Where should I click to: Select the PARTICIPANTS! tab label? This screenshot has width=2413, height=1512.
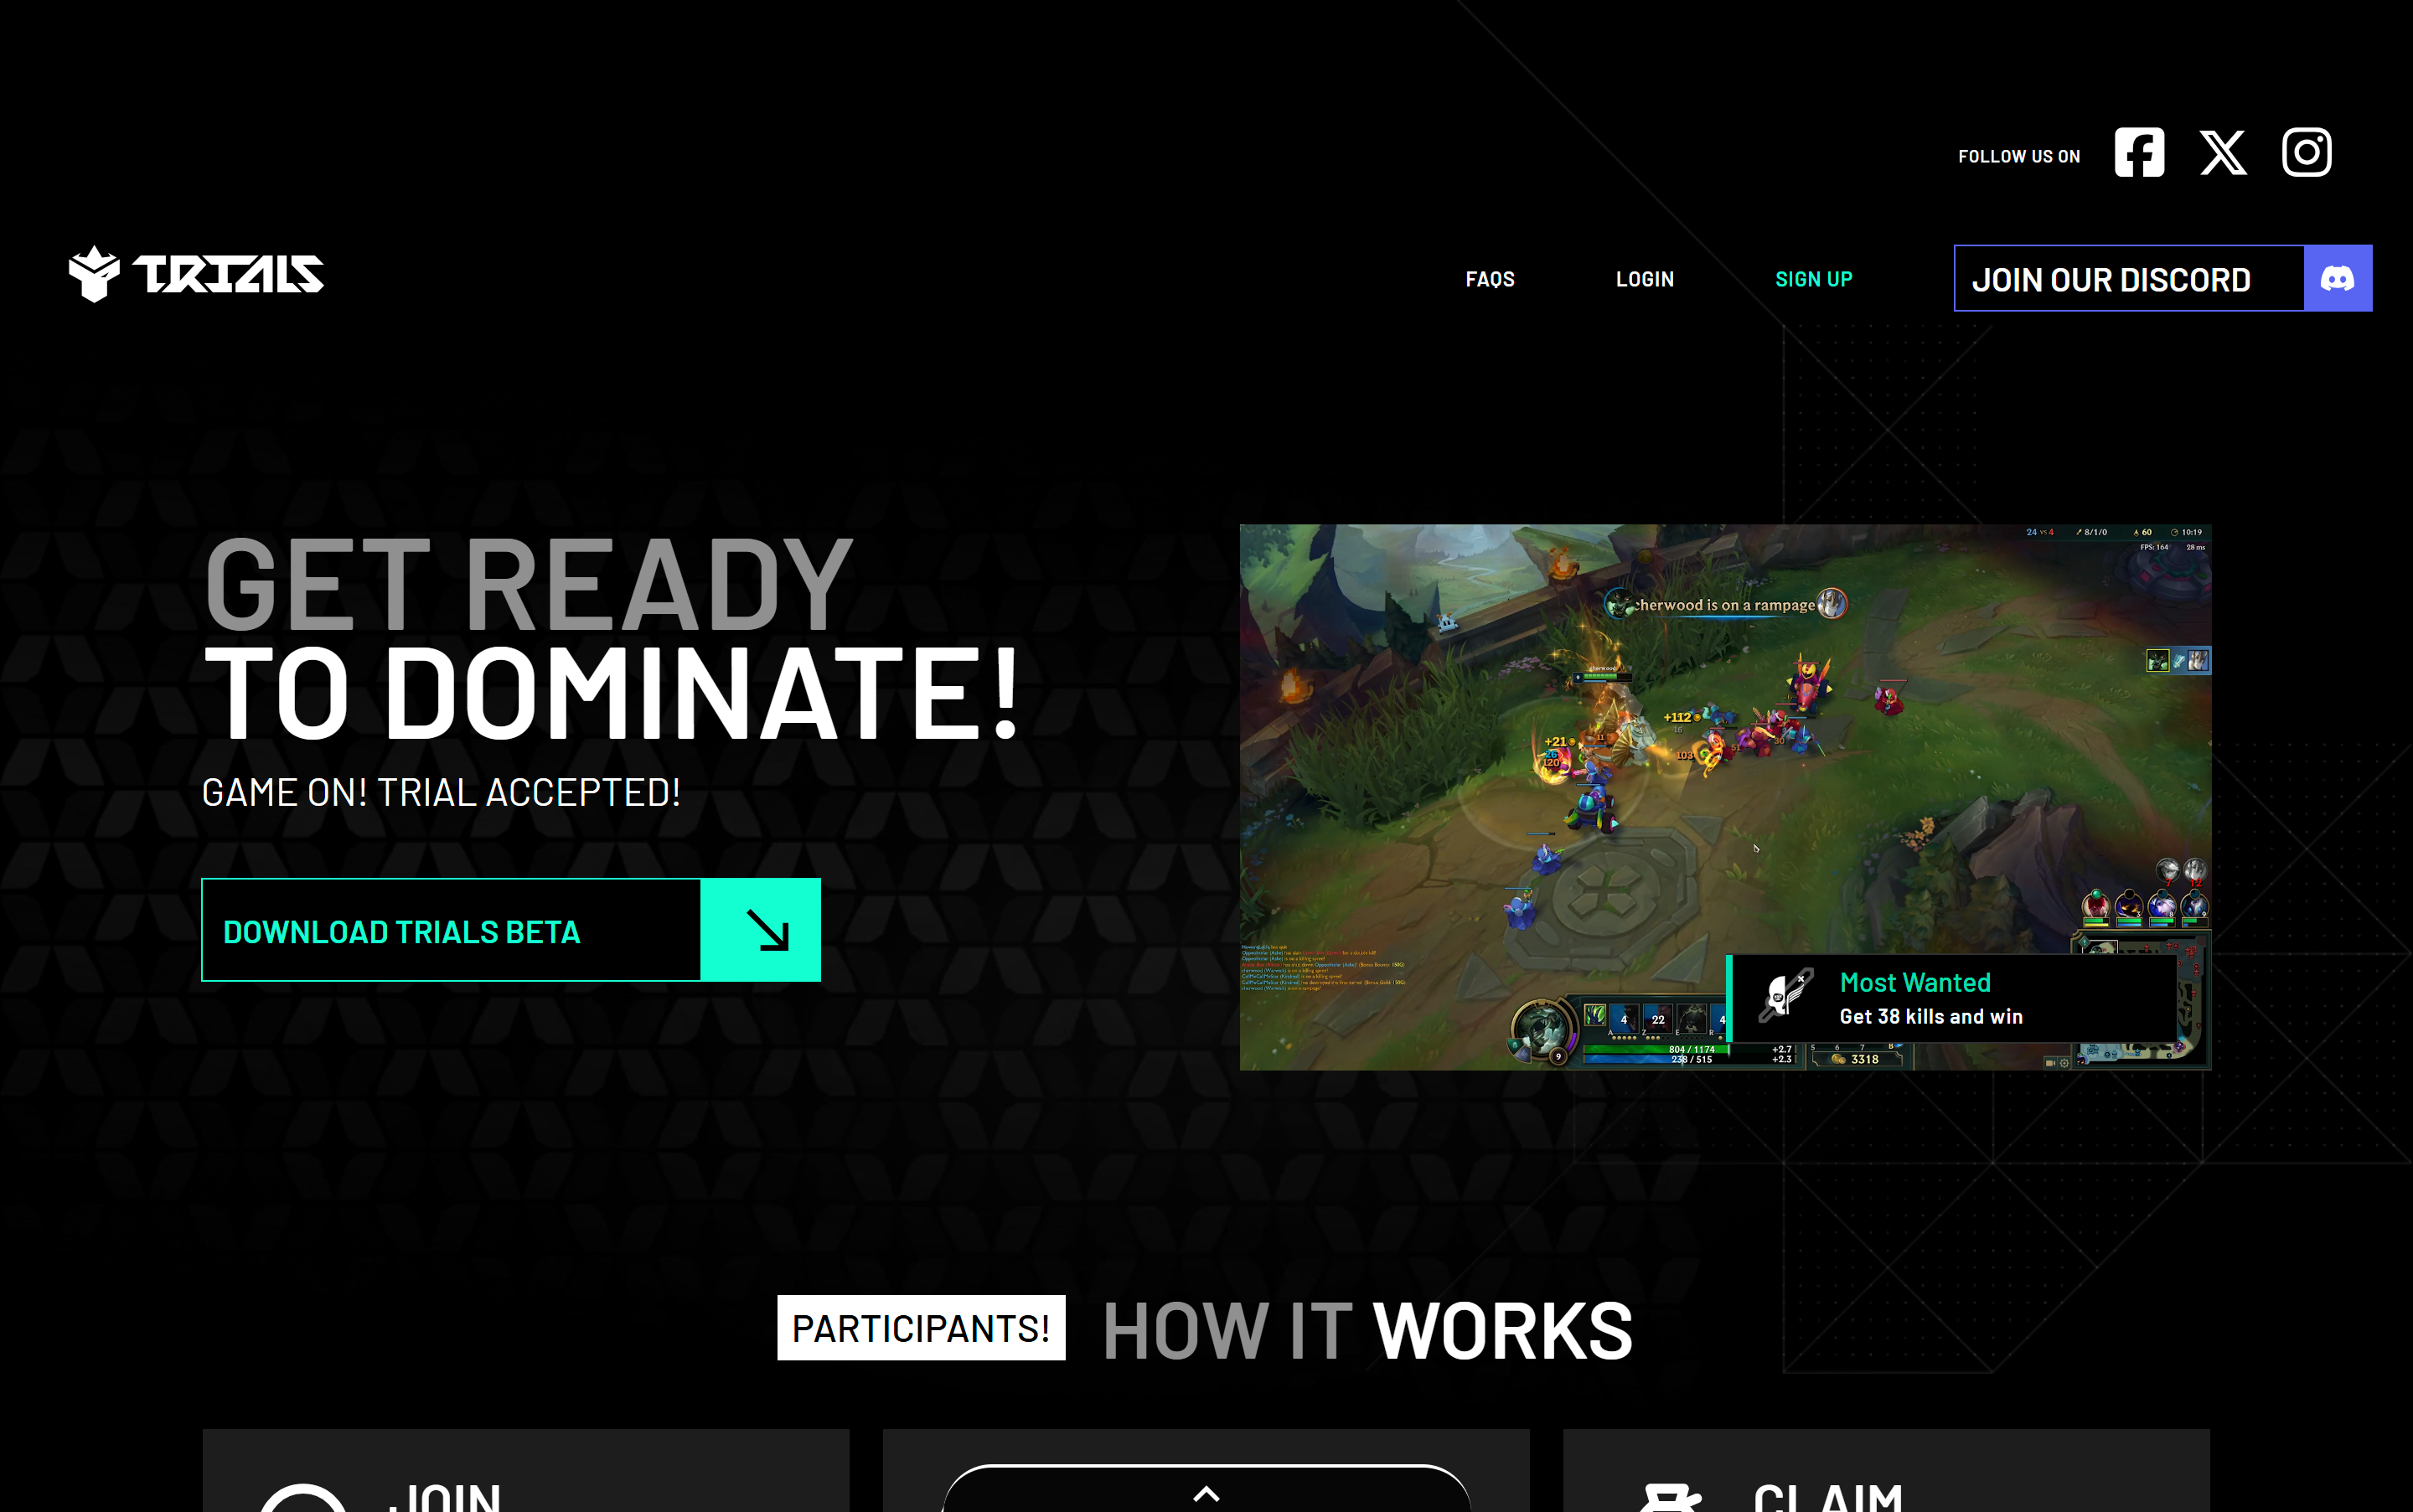pyautogui.click(x=921, y=1328)
